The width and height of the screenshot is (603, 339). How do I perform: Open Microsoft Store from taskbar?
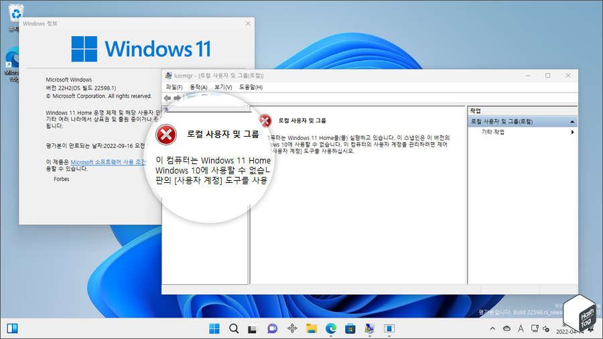pyautogui.click(x=350, y=329)
